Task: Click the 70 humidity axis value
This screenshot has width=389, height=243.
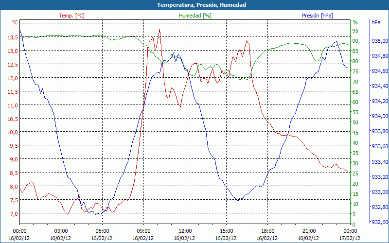Action: 355,82
